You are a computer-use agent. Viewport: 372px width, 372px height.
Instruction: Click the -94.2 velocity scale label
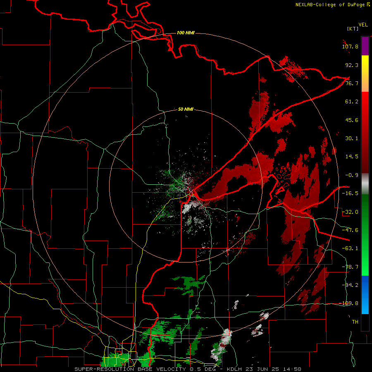[x=350, y=285]
